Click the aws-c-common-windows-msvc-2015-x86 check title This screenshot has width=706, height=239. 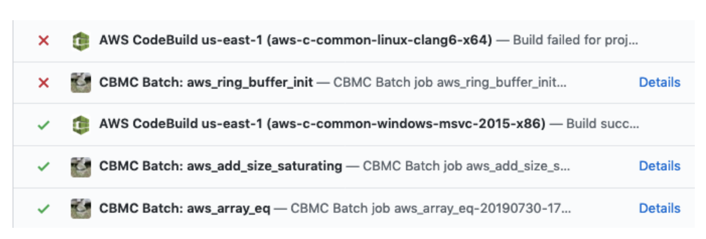click(322, 124)
